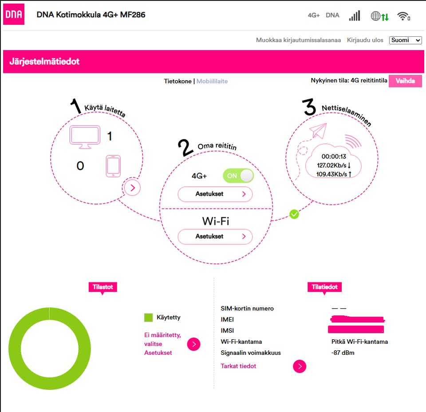Click the Järjestelmätiedot page heading
The height and width of the screenshot is (412, 426).
44,62
